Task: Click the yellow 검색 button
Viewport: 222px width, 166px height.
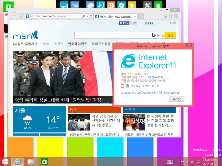Action: [170, 35]
